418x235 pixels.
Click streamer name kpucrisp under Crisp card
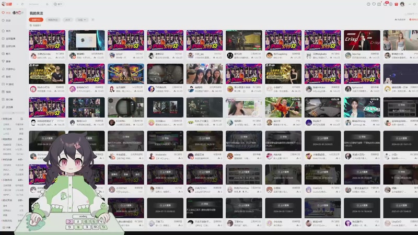pos(356,54)
